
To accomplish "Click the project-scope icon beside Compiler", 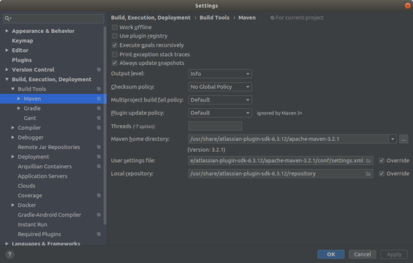I will [99, 128].
